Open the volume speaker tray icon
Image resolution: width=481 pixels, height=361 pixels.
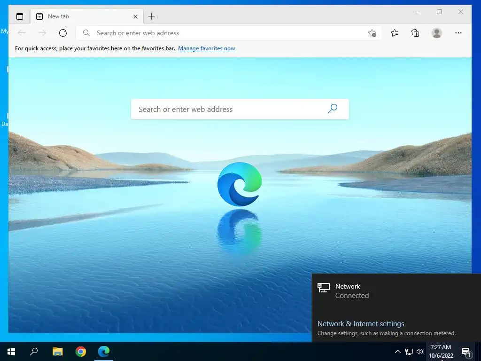point(420,352)
